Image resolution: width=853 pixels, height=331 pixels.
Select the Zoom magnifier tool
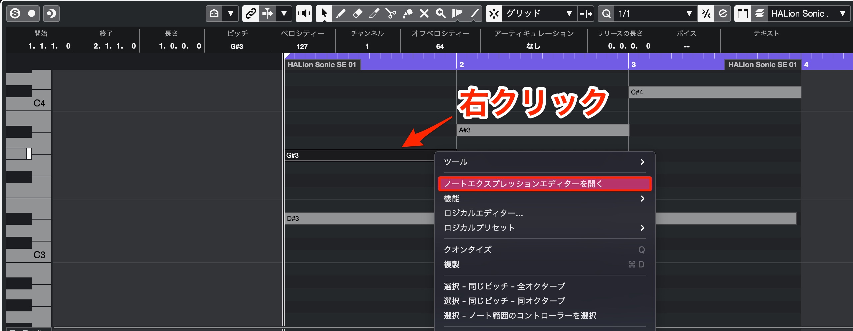click(441, 14)
